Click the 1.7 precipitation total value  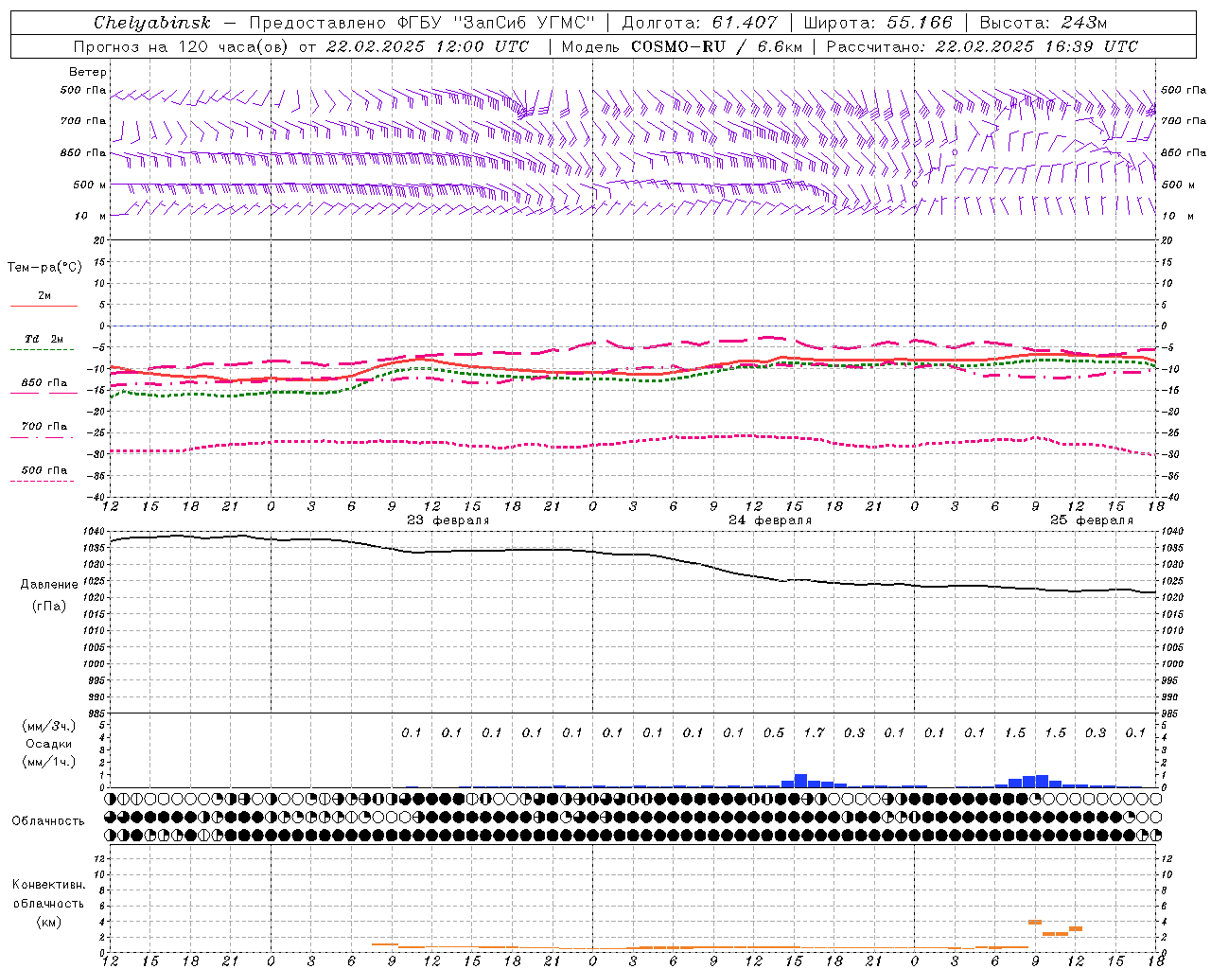coord(814,732)
